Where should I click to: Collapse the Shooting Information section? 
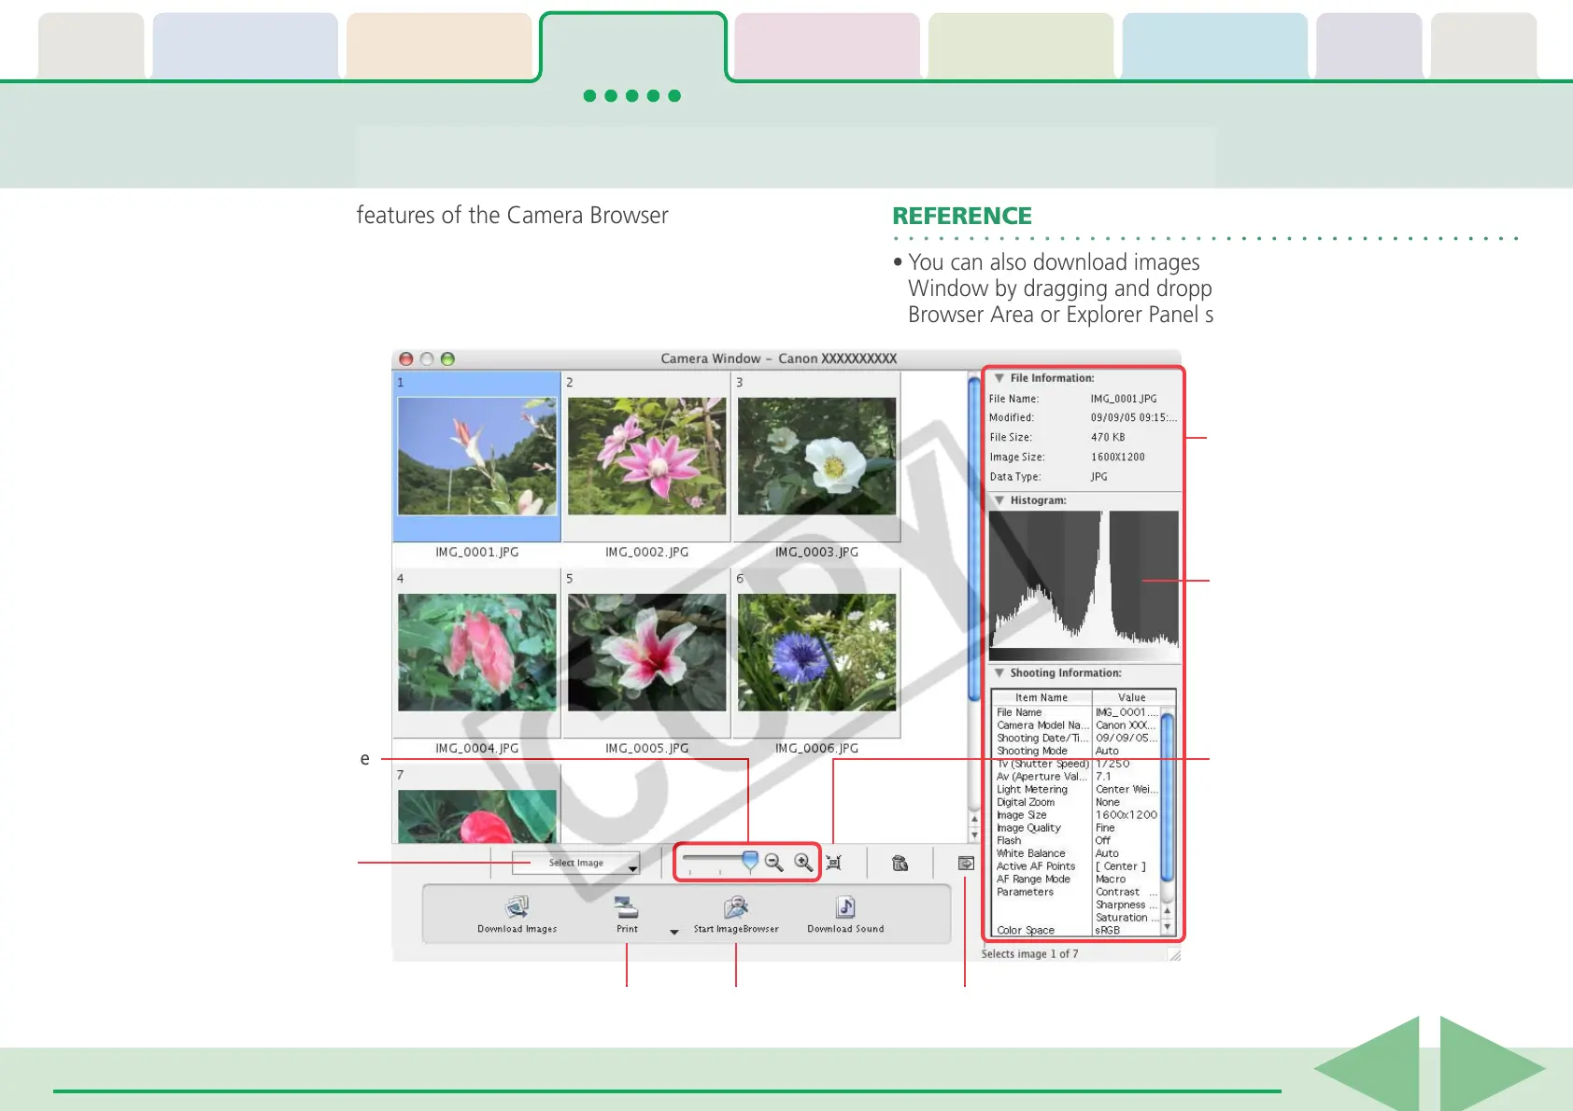pyautogui.click(x=999, y=673)
